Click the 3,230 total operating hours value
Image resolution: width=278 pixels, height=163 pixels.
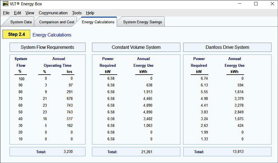[68, 152]
